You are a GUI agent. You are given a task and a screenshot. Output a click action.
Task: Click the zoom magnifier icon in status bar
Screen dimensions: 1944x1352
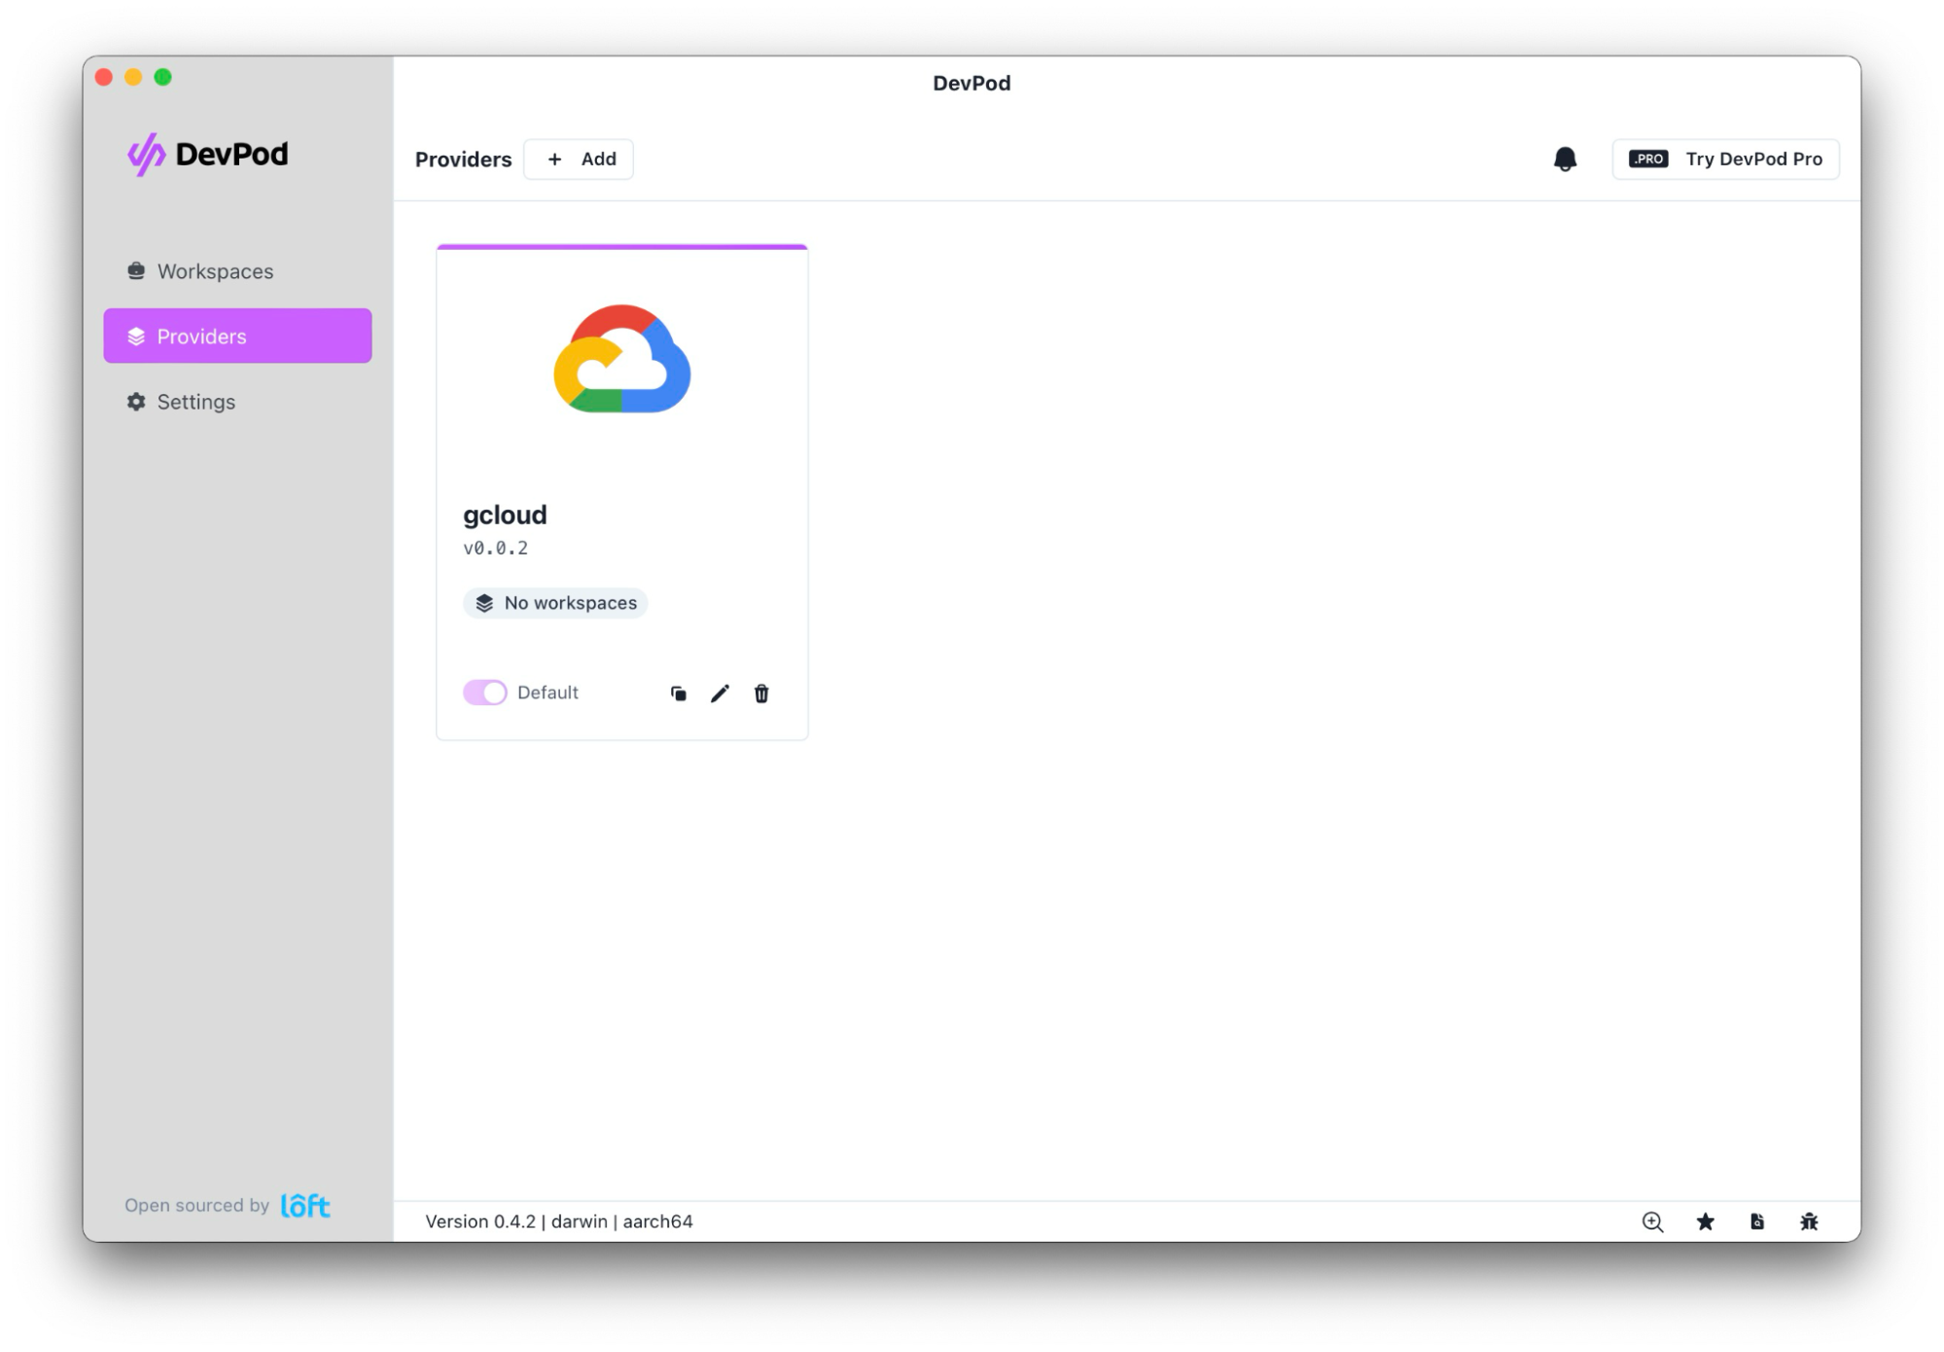click(1652, 1222)
